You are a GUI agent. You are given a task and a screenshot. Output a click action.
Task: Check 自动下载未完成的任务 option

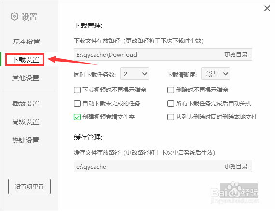pyautogui.click(x=77, y=104)
